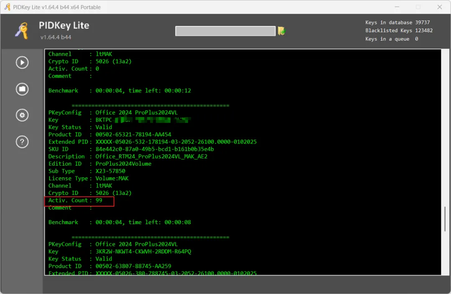Click the folder icon beside the key input box

[281, 31]
